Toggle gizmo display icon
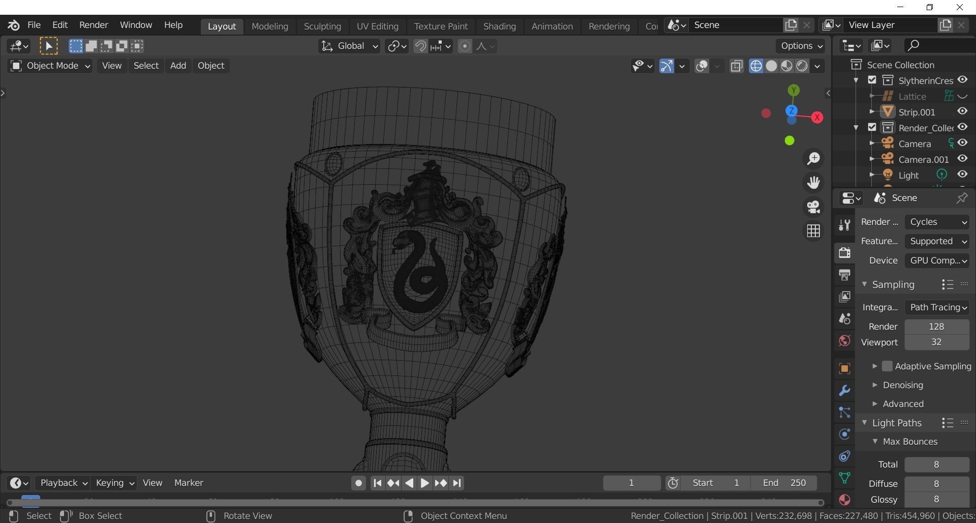This screenshot has height=523, width=976. (666, 66)
